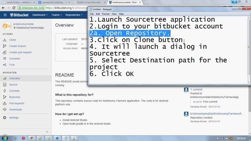Image resolution: width=251 pixels, height=141 pixels.
Task: Click the Pull requests icon
Action: [x=5, y=103]
